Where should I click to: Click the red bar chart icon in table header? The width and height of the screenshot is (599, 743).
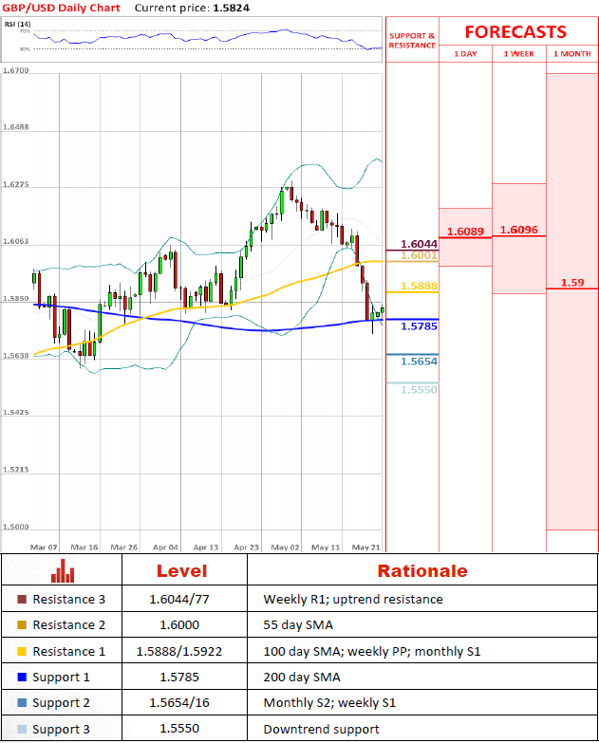[x=63, y=570]
